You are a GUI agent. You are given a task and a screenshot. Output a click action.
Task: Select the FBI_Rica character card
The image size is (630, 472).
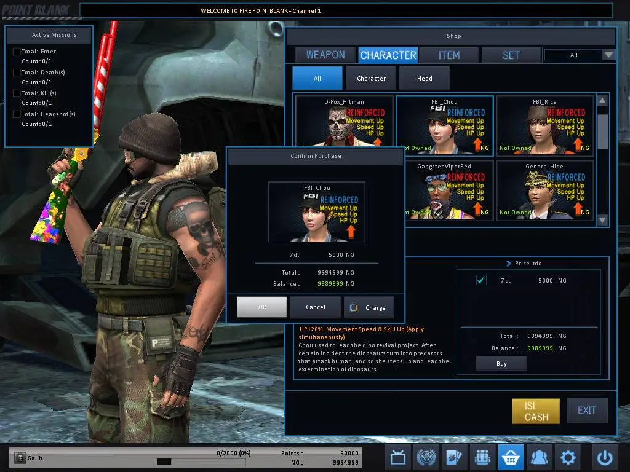545,125
